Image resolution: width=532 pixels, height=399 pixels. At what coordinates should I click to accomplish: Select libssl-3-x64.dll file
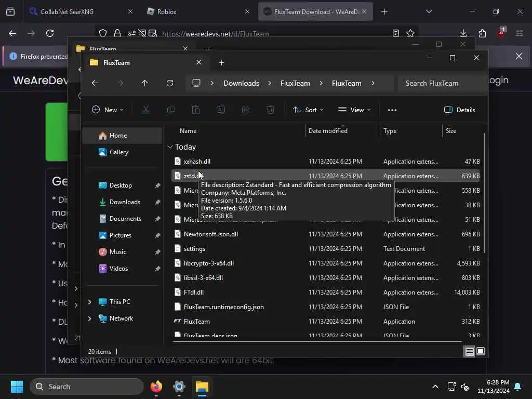coord(326,278)
